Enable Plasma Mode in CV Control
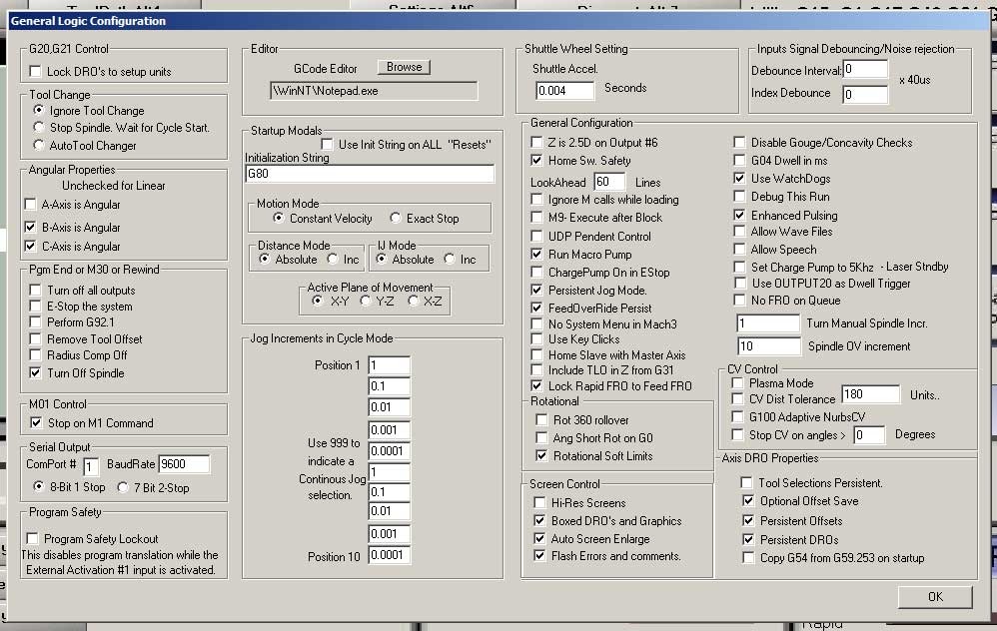 pyautogui.click(x=738, y=383)
